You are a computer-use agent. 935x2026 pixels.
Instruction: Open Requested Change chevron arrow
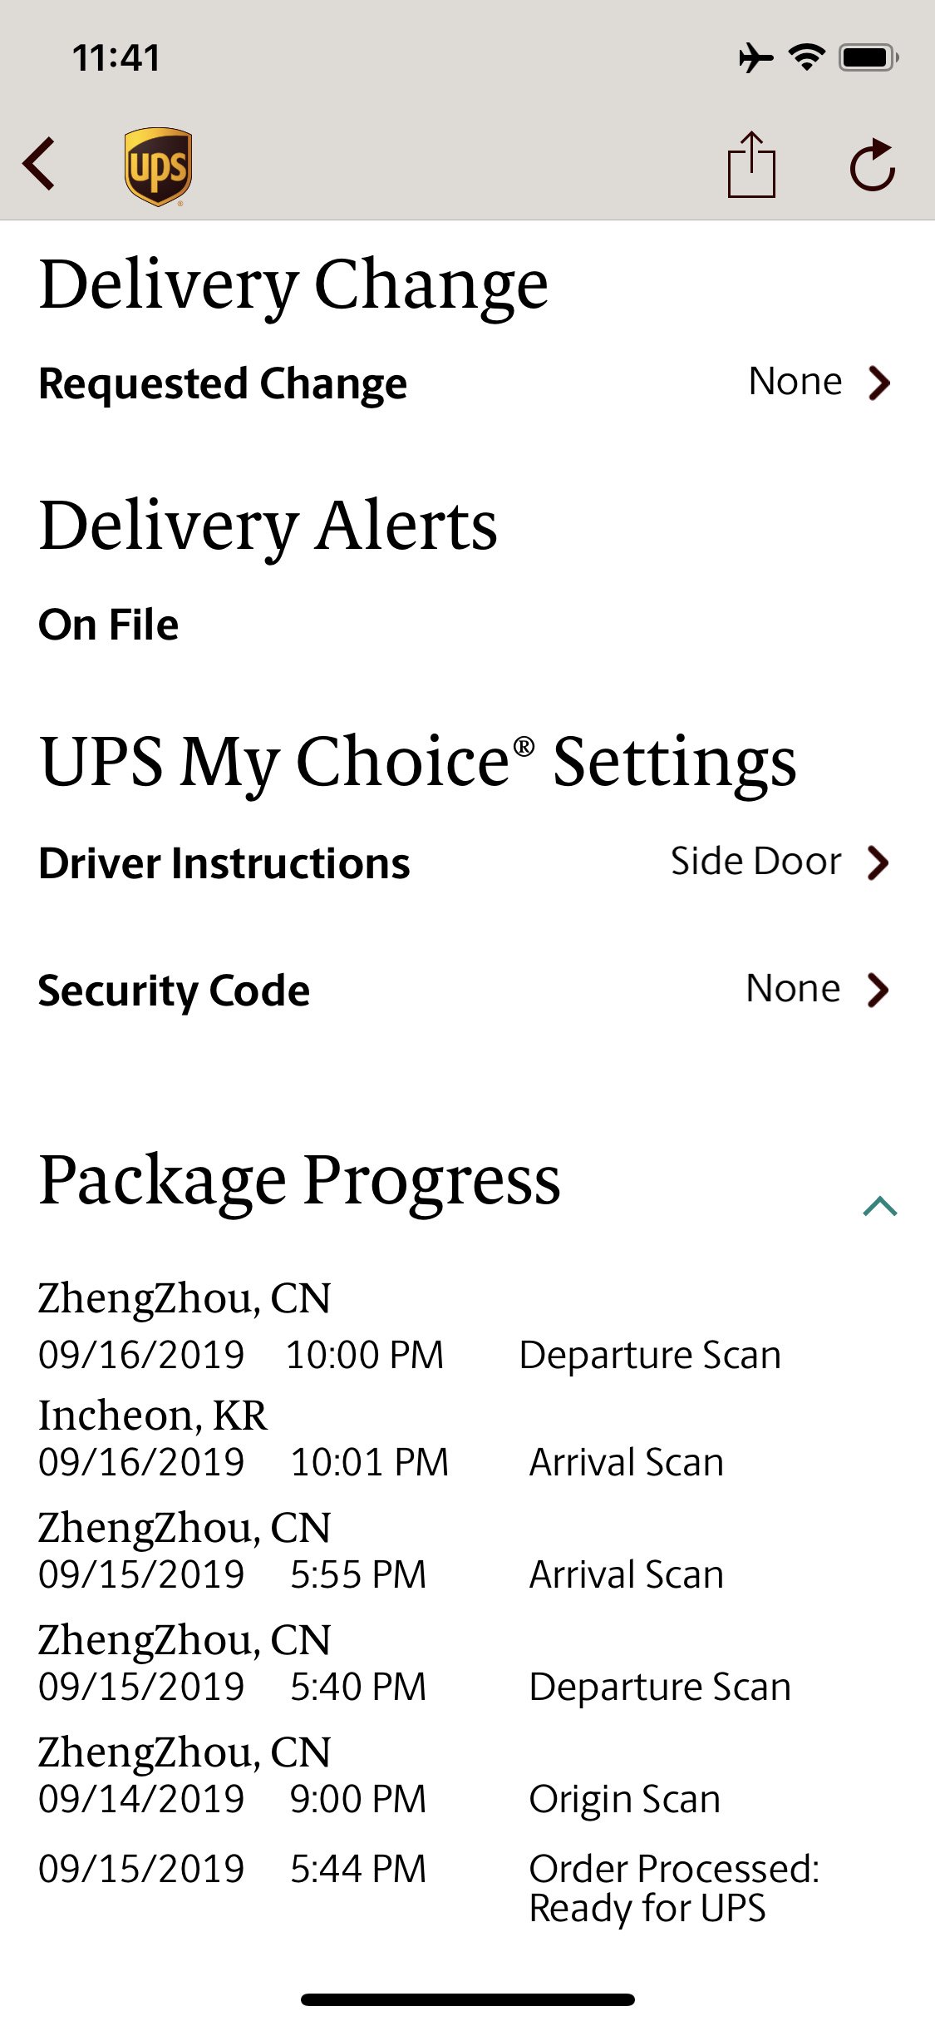[x=879, y=383]
